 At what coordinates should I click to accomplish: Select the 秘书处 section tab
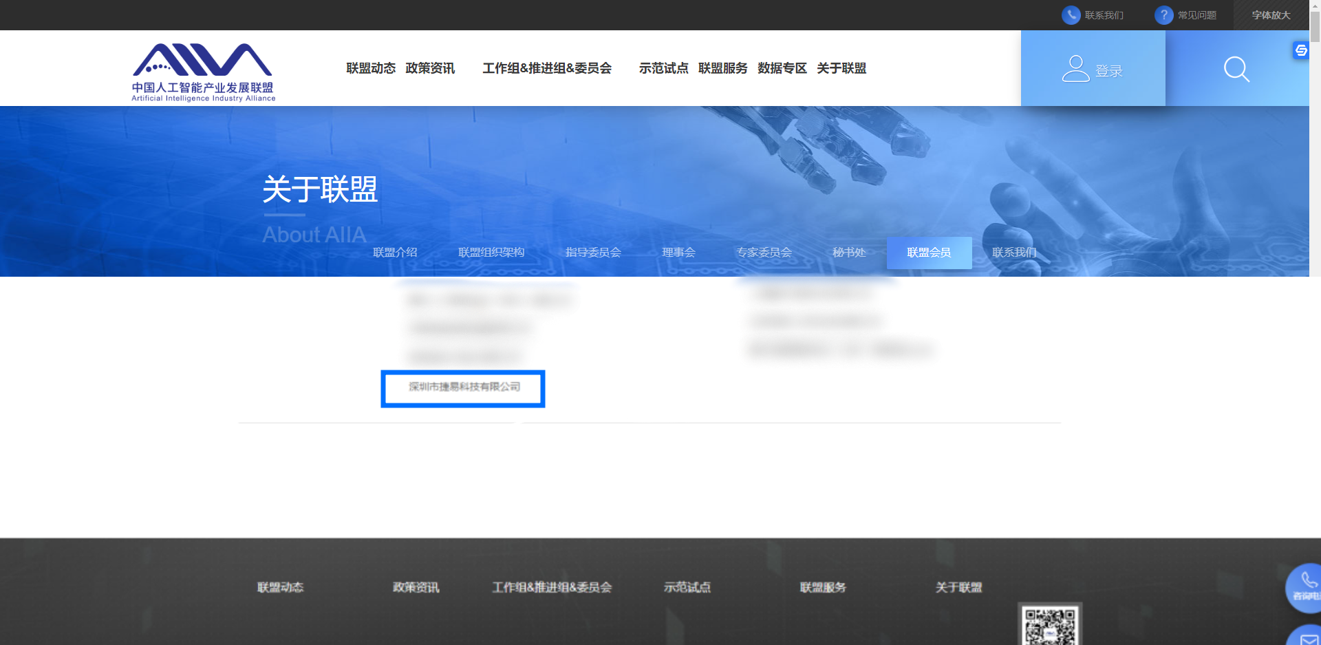pos(849,252)
